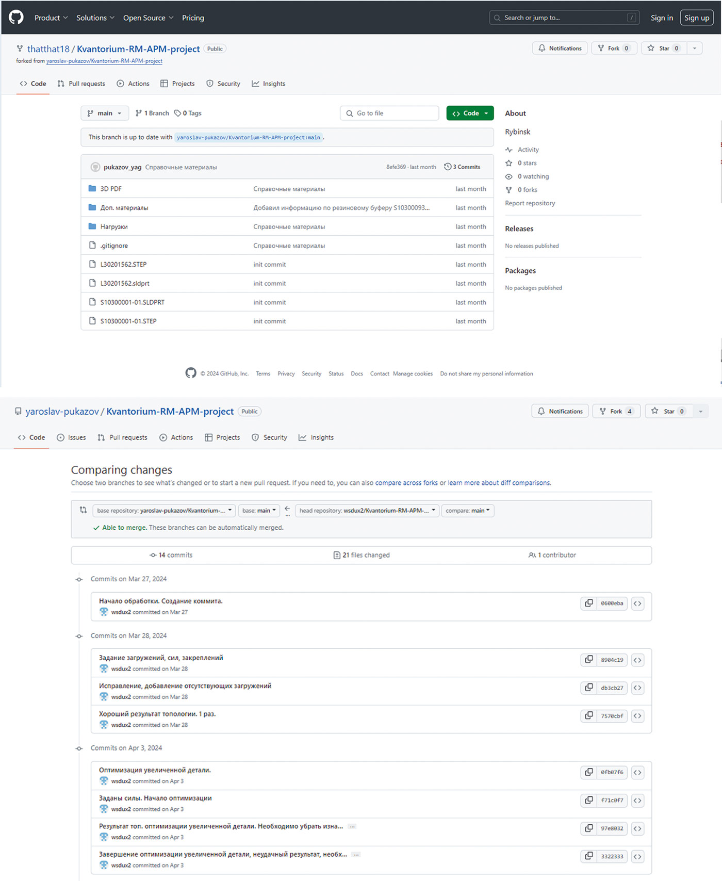722x881 pixels.
Task: Browse repository at commit 3322333
Action: pyautogui.click(x=637, y=856)
